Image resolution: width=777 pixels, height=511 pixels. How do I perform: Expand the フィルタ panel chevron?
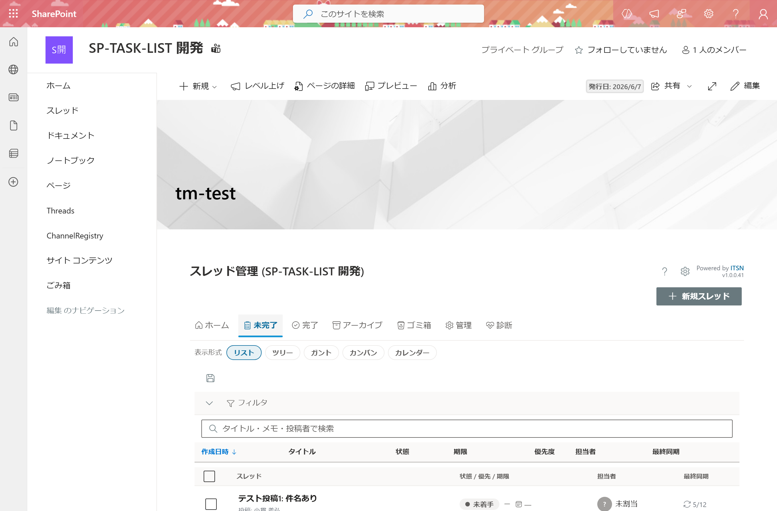[209, 403]
